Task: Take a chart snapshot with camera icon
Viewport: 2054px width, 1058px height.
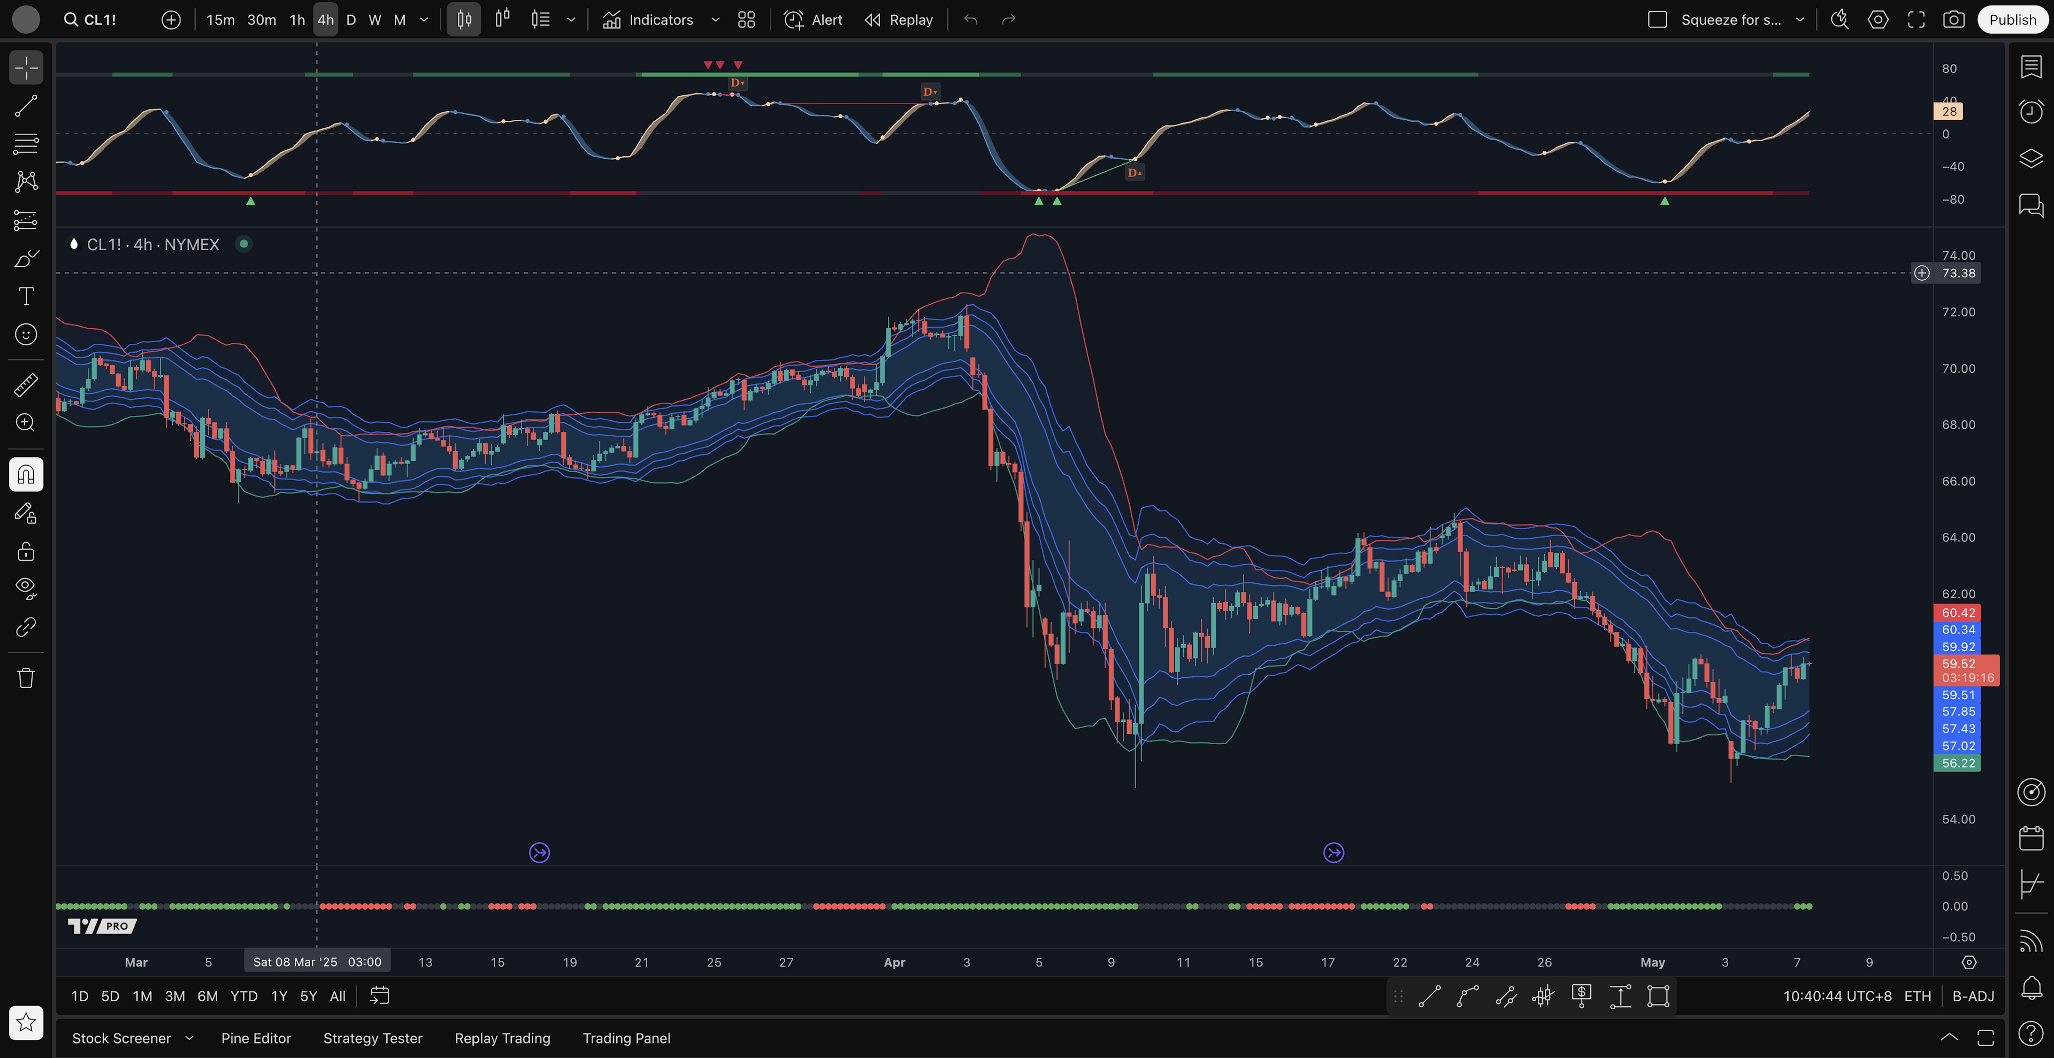Action: tap(1953, 20)
